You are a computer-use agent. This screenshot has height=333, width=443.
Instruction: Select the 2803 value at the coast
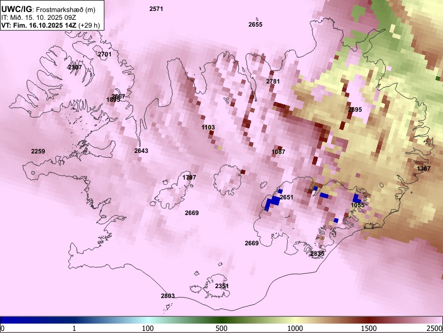[168, 295]
